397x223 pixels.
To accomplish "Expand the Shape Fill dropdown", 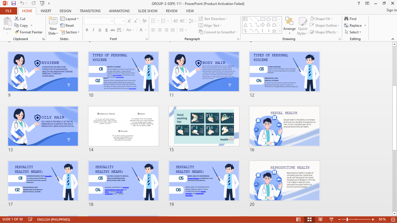I will [322, 19].
